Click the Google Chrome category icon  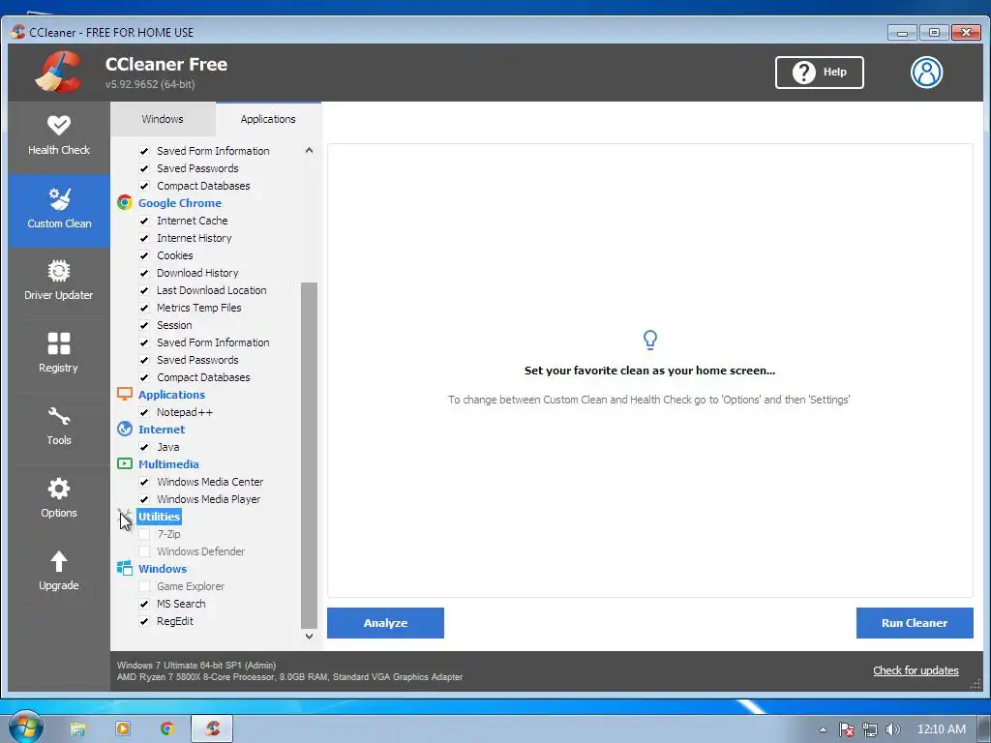125,203
